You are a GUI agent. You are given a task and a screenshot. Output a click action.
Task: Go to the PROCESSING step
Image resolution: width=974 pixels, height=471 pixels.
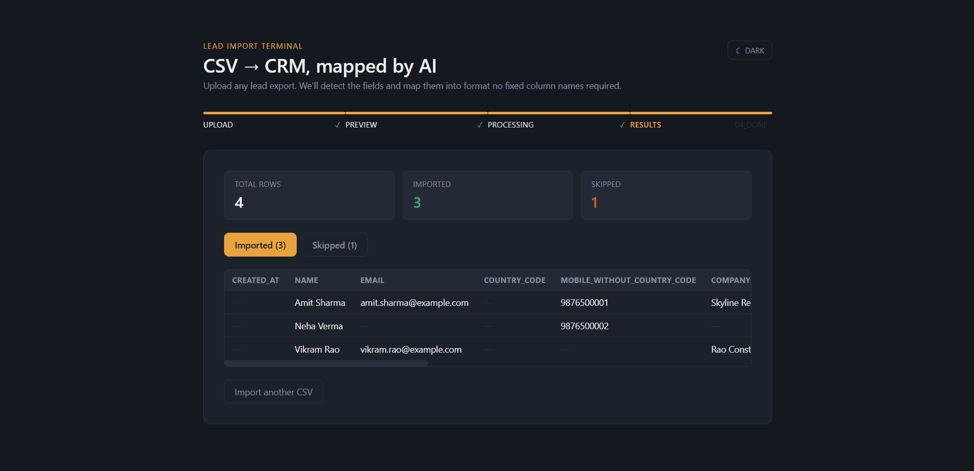tap(511, 125)
